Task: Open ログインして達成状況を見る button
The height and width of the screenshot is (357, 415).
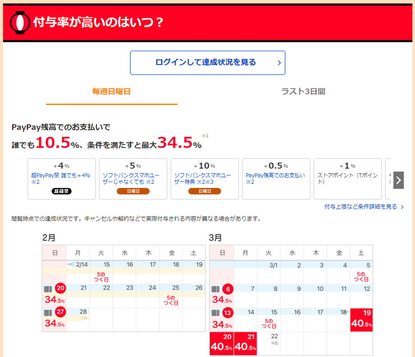Action: 207,63
